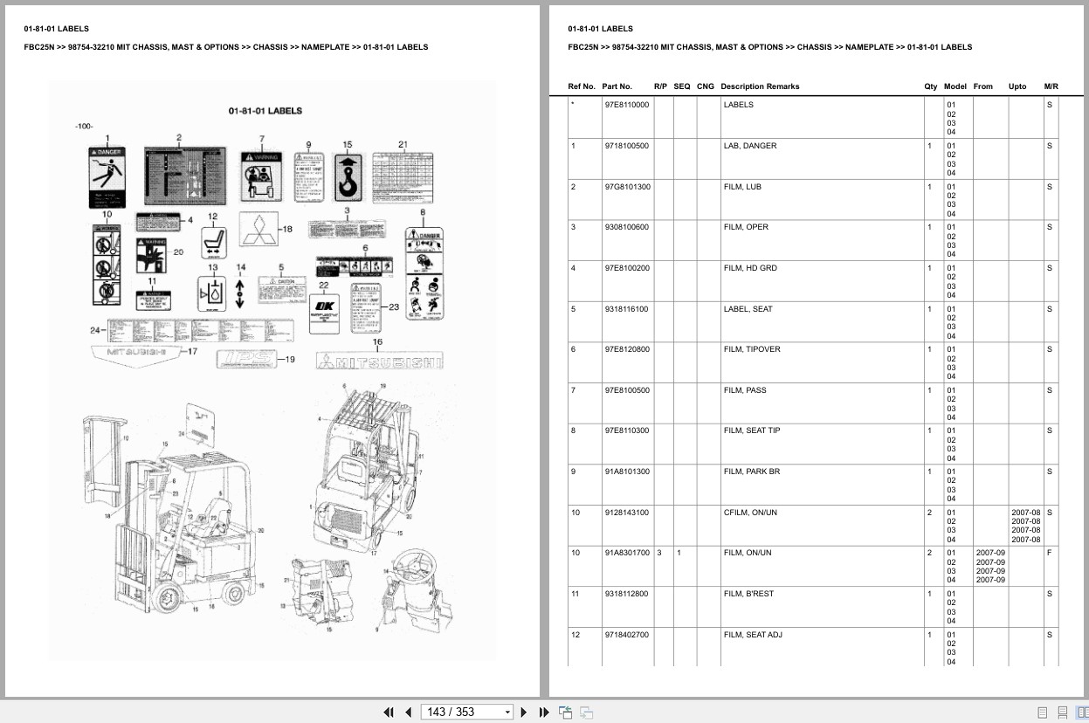Switch to single page view
This screenshot has width=1089, height=723.
coord(1042,713)
